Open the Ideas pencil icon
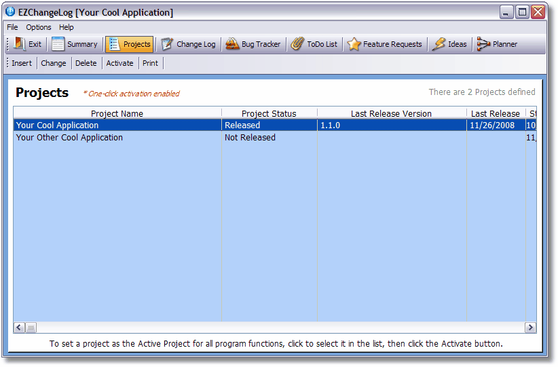The height and width of the screenshot is (367, 558). click(x=439, y=44)
